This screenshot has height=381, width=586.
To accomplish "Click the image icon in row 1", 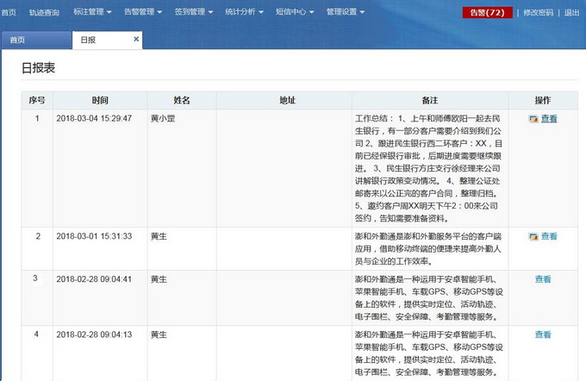I will coord(533,119).
